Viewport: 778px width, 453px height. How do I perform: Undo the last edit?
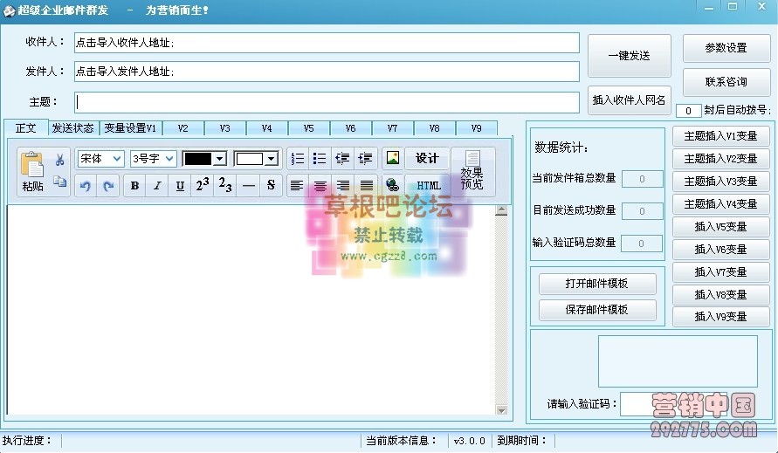pos(86,186)
